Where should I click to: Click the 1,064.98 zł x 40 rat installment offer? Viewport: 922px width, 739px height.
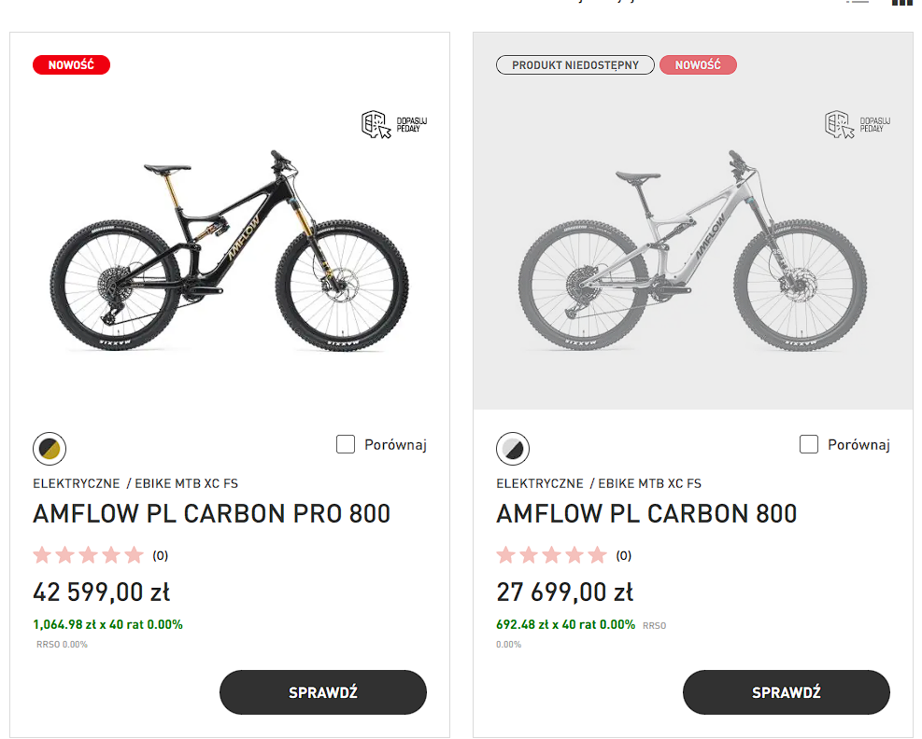tap(107, 624)
